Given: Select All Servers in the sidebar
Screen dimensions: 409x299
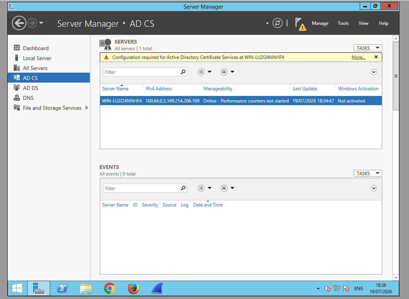Looking at the screenshot, I should pos(49,68).
